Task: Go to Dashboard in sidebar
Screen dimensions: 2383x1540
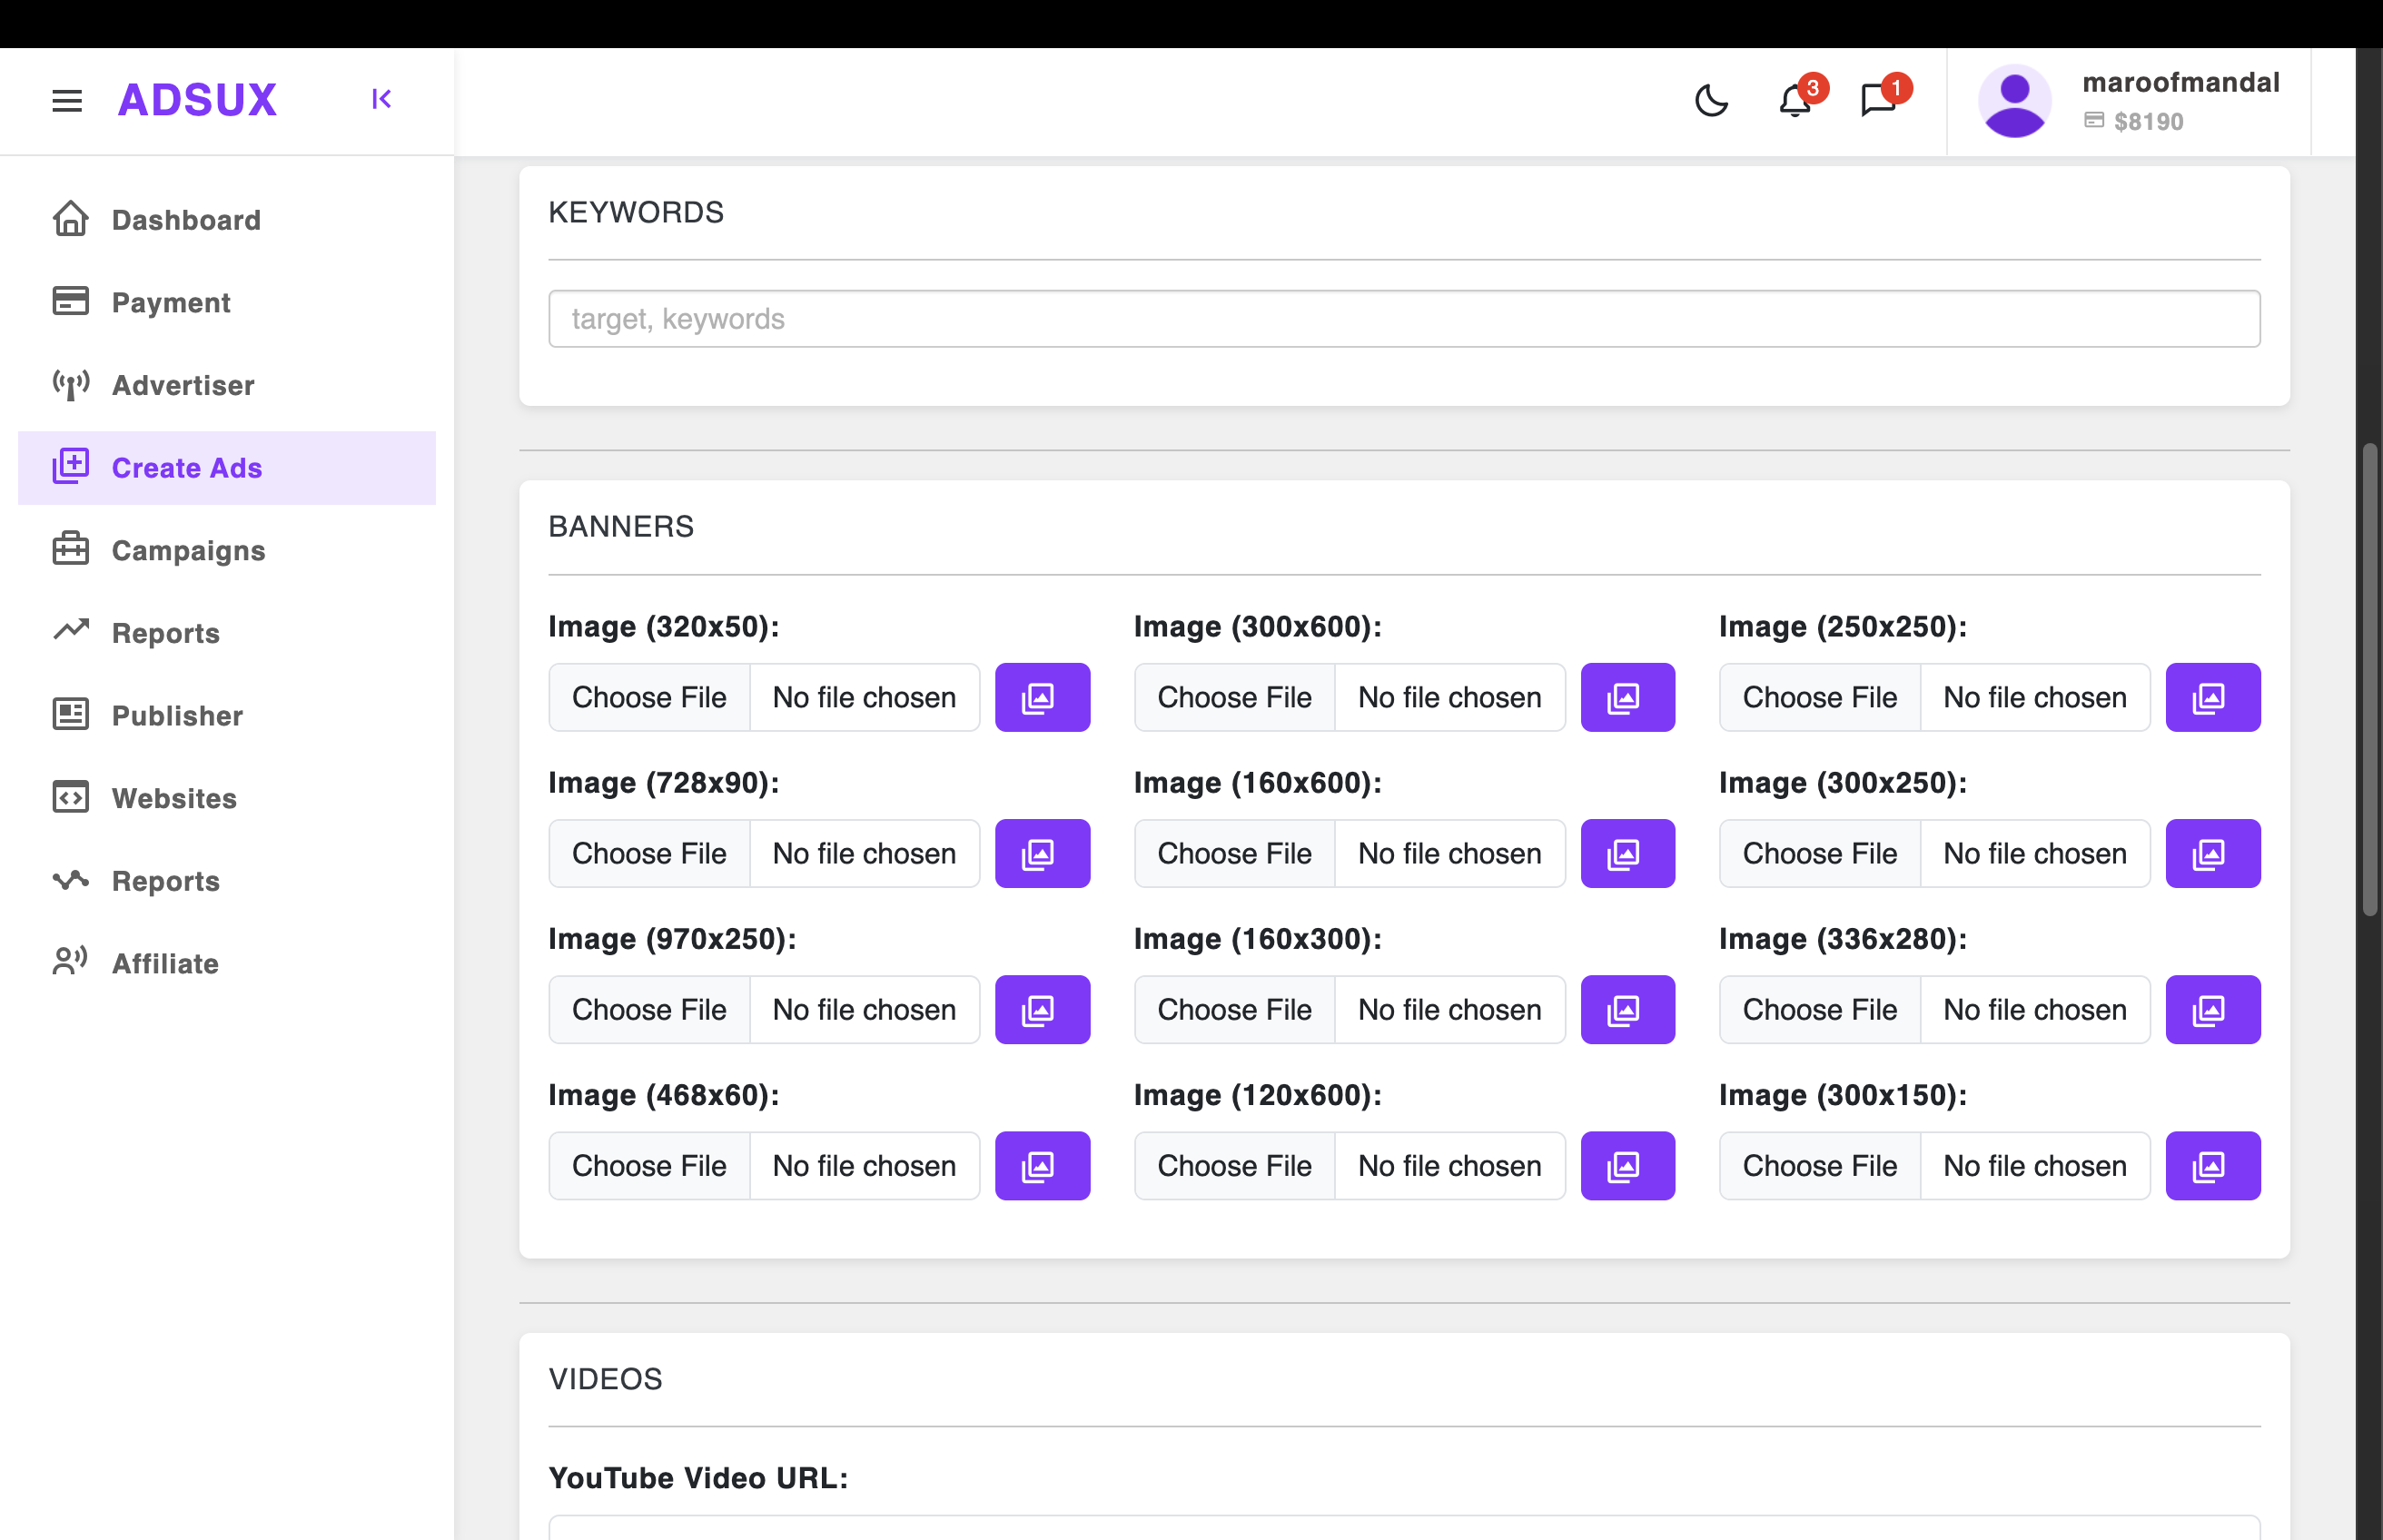Action: [186, 220]
